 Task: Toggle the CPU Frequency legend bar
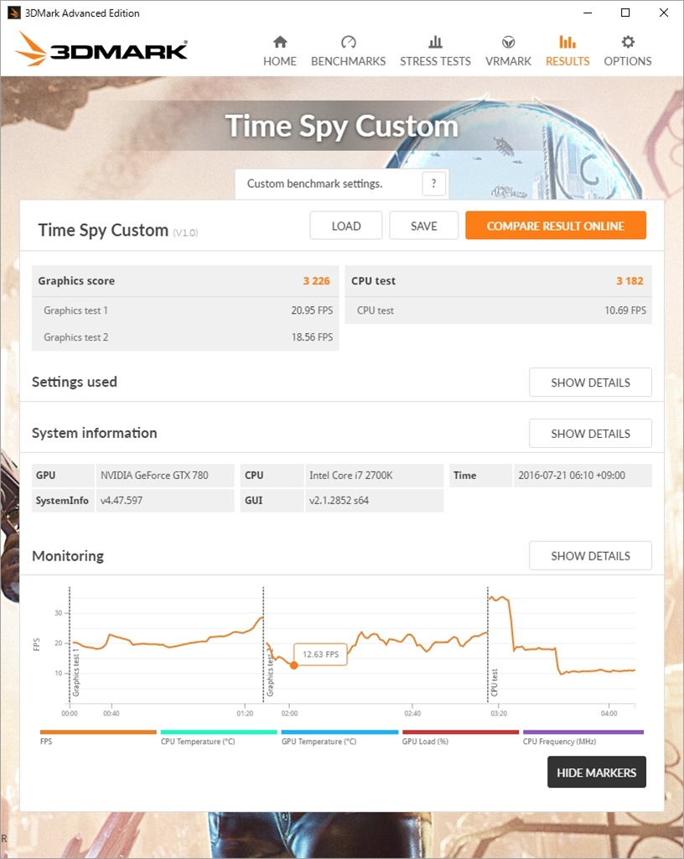[x=583, y=731]
